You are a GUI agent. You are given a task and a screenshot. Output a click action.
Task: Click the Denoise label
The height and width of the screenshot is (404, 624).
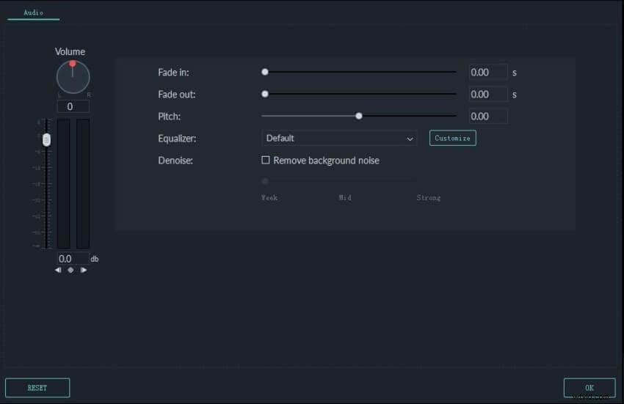175,161
